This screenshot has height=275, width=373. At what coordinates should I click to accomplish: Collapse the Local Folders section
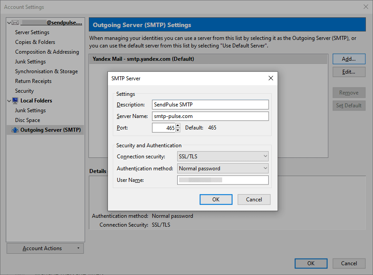tap(8, 100)
